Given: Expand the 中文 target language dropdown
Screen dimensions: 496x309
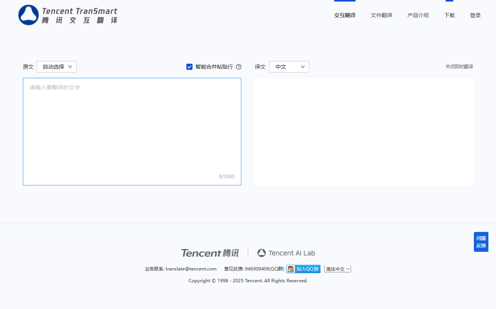Looking at the screenshot, I should click(289, 67).
